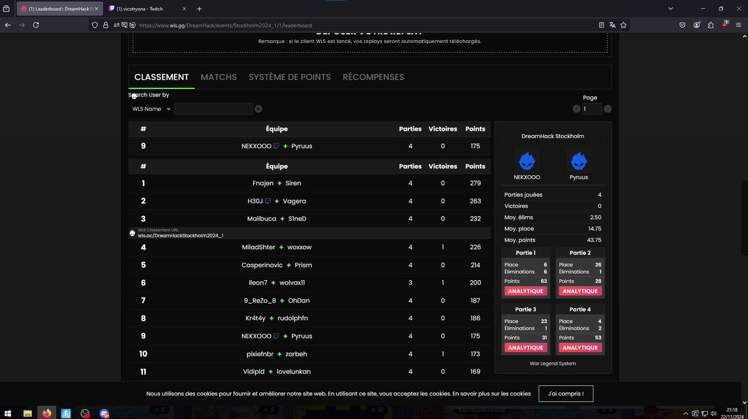Open ANALYTIQUE for Partie 4
748x419 pixels.
(580, 348)
